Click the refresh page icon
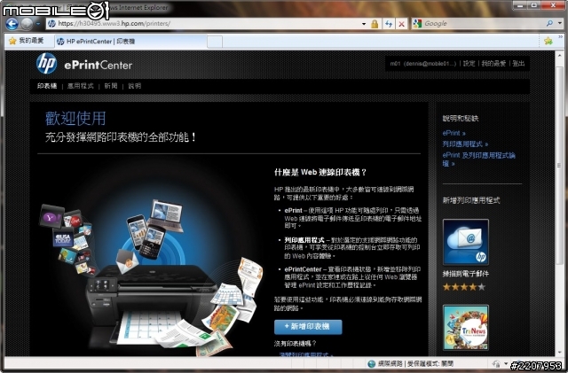This screenshot has width=568, height=373. click(x=389, y=24)
